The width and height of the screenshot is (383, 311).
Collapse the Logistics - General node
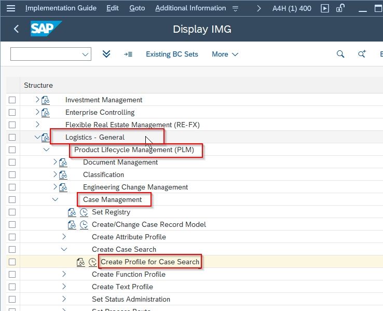click(37, 137)
